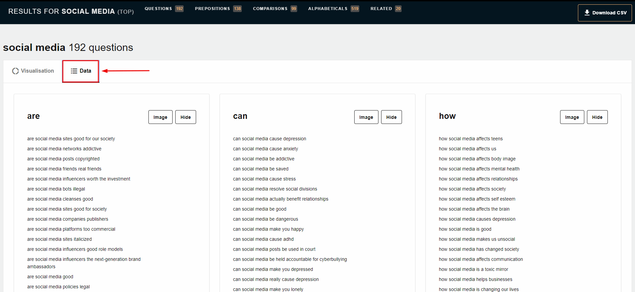Click 'how social media is good'
The height and width of the screenshot is (292, 635).
pyautogui.click(x=465, y=229)
